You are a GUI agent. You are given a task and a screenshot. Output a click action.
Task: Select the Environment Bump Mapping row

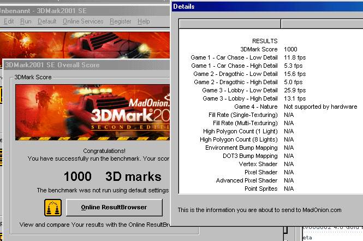pyautogui.click(x=241, y=148)
